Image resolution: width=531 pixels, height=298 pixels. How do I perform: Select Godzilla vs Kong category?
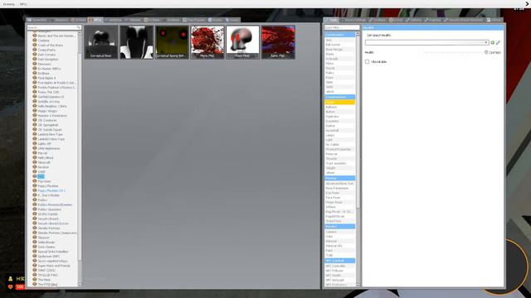click(x=48, y=101)
